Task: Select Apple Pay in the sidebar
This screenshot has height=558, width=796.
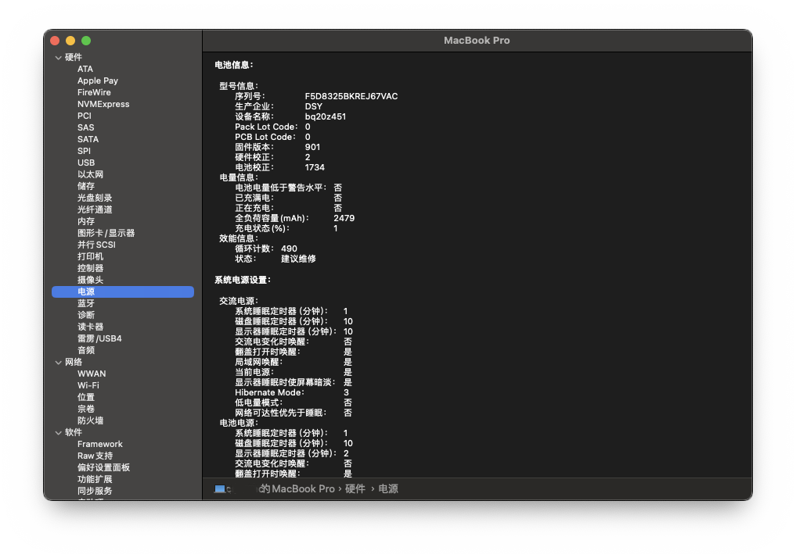Action: pos(98,80)
